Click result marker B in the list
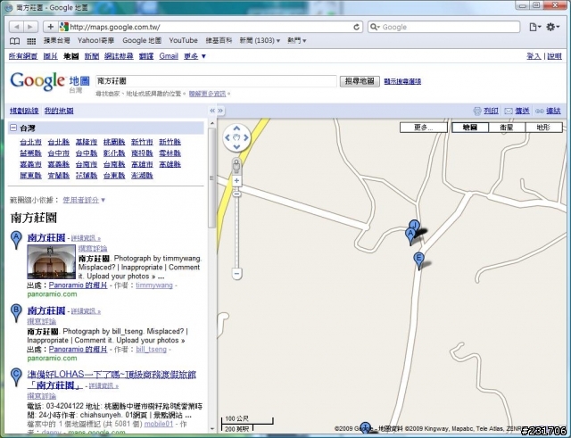The image size is (571, 438). (x=16, y=313)
